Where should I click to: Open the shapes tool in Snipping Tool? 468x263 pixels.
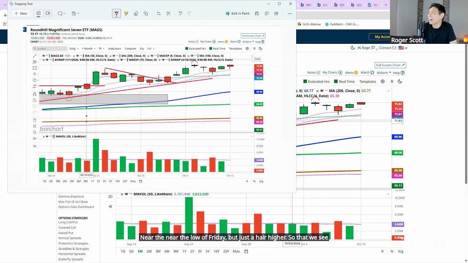(x=146, y=14)
